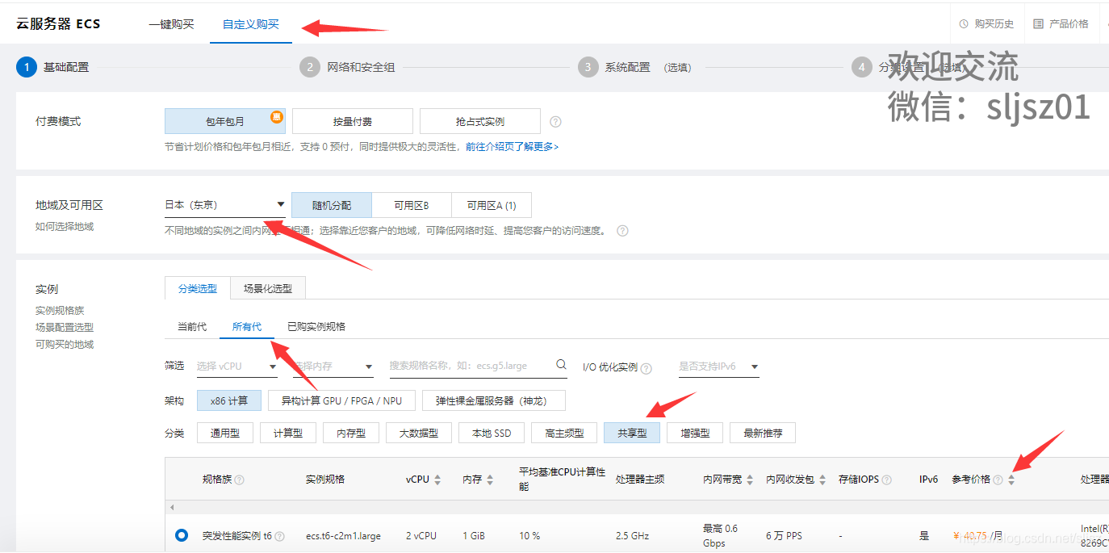Select the ecs.t6-c2m1.large radio button
Viewport: 1109px width, 553px height.
[x=182, y=535]
